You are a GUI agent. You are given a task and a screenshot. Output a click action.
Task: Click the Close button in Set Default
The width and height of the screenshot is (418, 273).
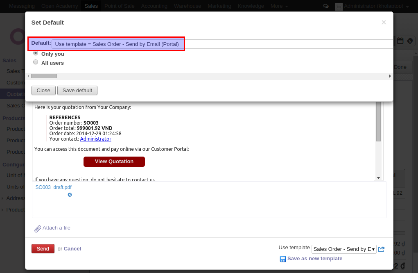tap(43, 91)
